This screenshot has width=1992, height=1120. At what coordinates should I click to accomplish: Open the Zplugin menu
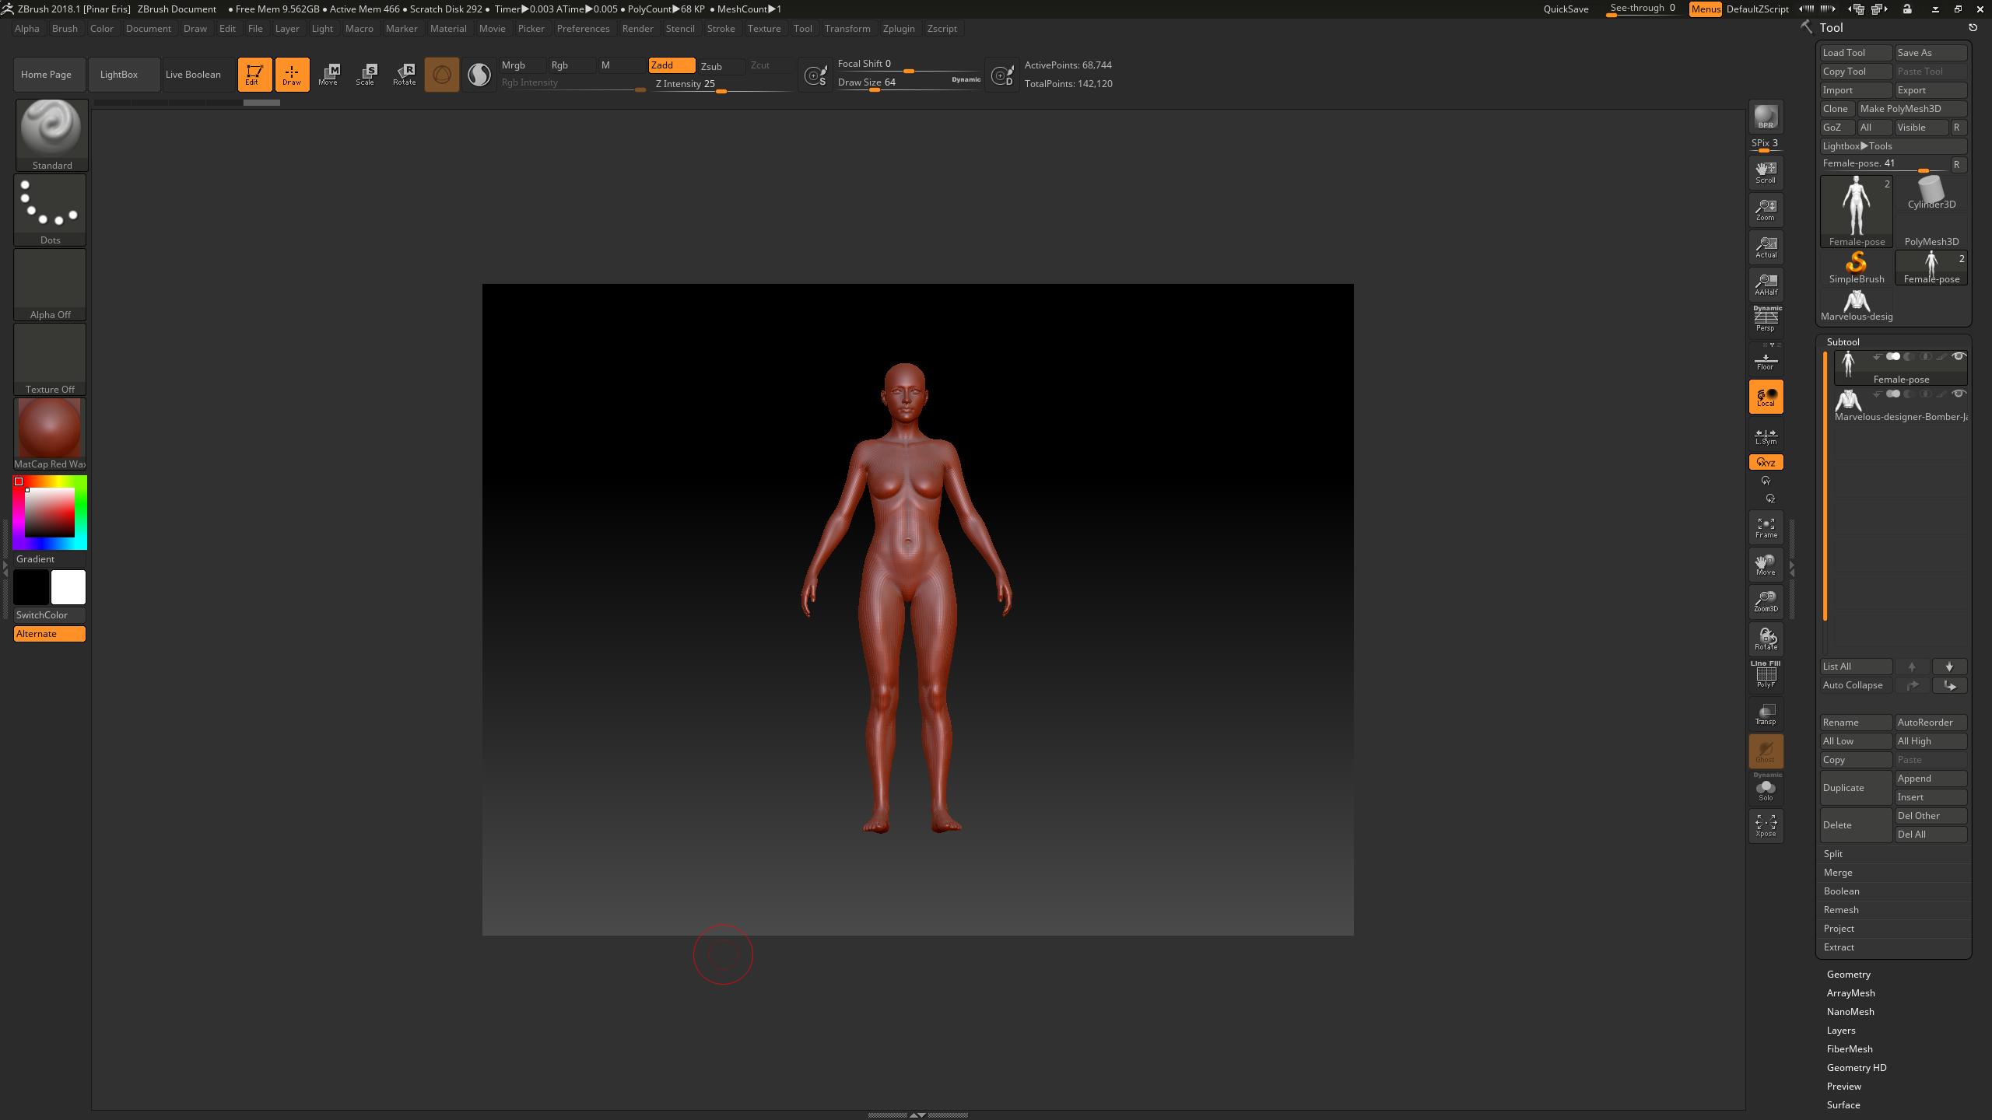pyautogui.click(x=898, y=29)
